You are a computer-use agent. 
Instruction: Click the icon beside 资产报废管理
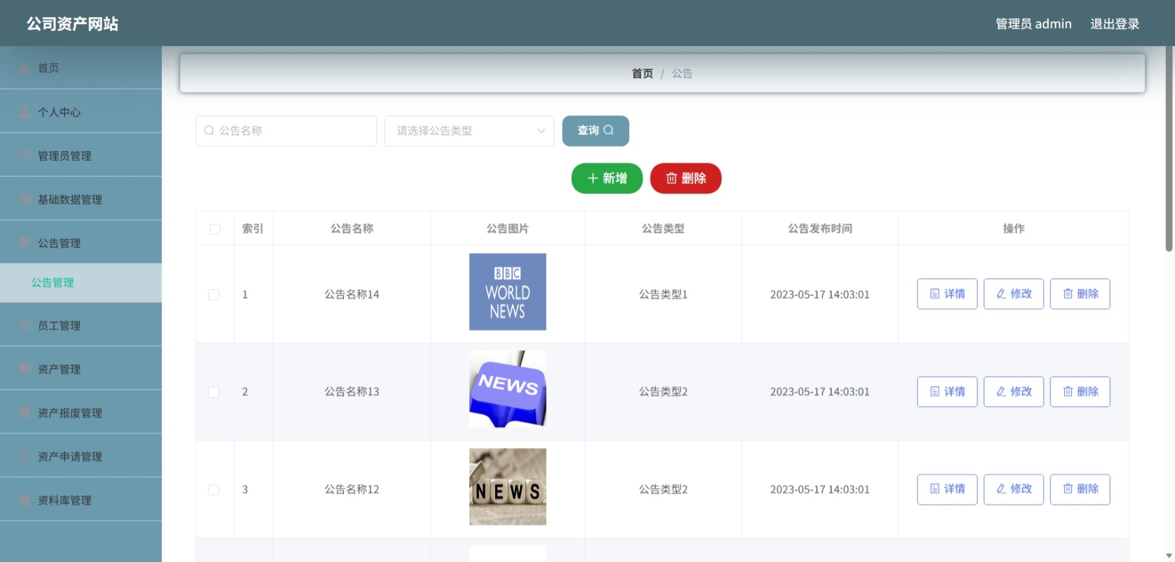25,412
